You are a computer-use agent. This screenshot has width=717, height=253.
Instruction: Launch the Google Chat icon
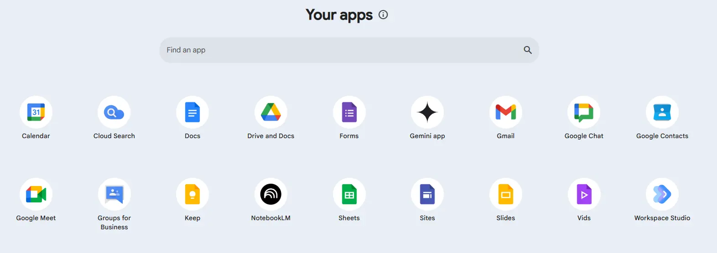[x=584, y=112]
